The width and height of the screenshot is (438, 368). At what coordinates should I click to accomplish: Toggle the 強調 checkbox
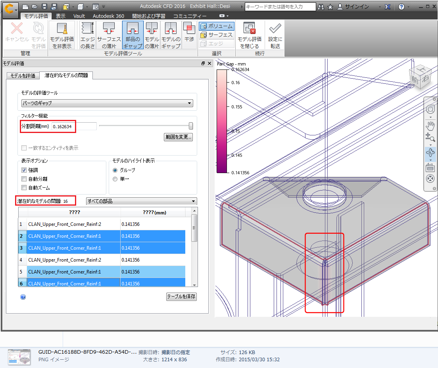point(24,170)
